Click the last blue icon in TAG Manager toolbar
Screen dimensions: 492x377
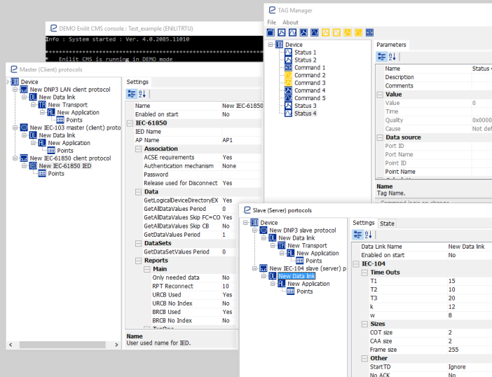coord(369,32)
